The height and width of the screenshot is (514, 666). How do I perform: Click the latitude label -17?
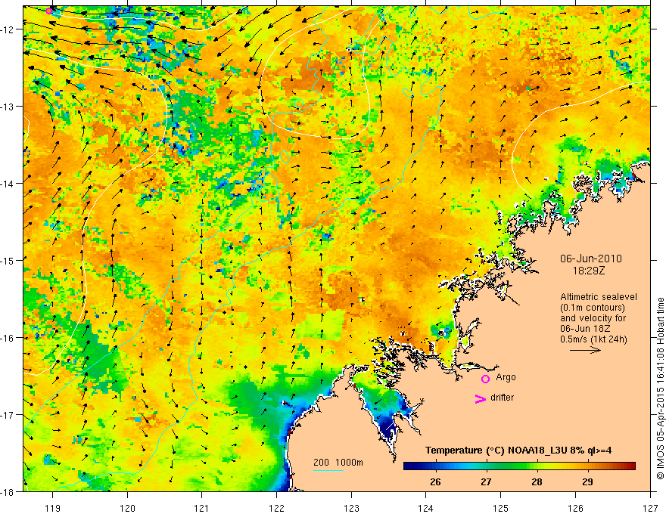[8, 415]
